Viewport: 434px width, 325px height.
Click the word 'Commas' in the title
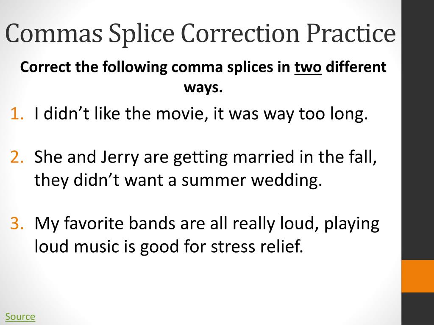coord(53,33)
